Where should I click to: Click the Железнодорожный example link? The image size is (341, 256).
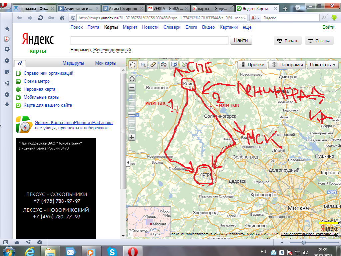click(x=112, y=50)
